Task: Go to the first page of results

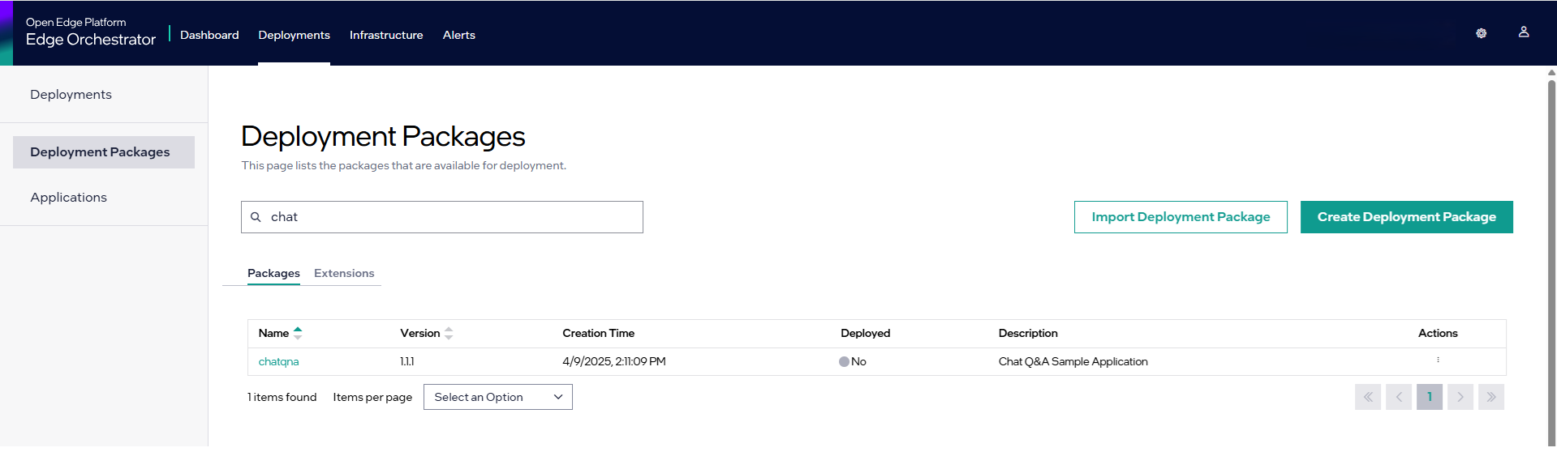Action: tap(1367, 397)
